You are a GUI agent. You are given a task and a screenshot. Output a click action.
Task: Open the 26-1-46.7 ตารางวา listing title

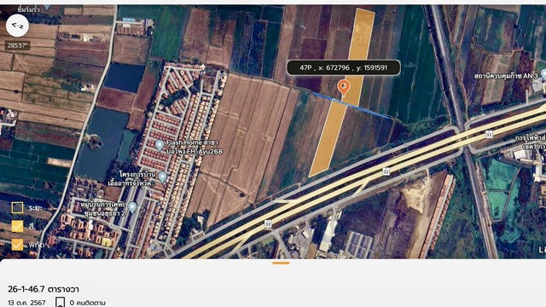(x=44, y=289)
